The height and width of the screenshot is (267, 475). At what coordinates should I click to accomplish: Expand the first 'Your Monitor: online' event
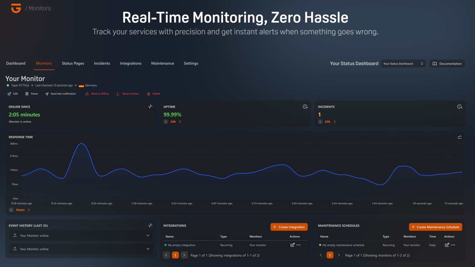point(148,235)
